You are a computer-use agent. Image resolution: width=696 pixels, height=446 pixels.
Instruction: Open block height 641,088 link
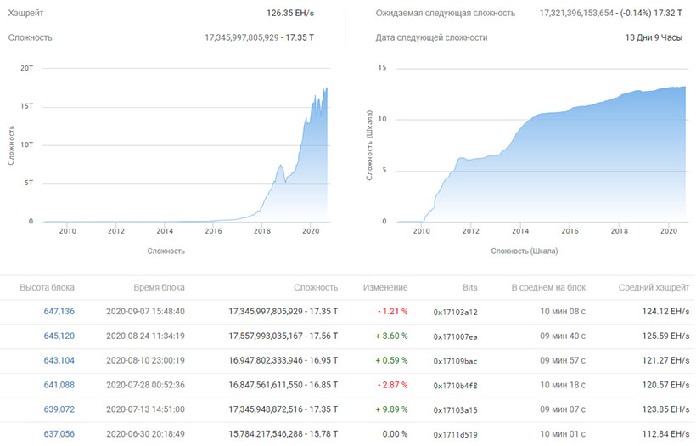(59, 385)
